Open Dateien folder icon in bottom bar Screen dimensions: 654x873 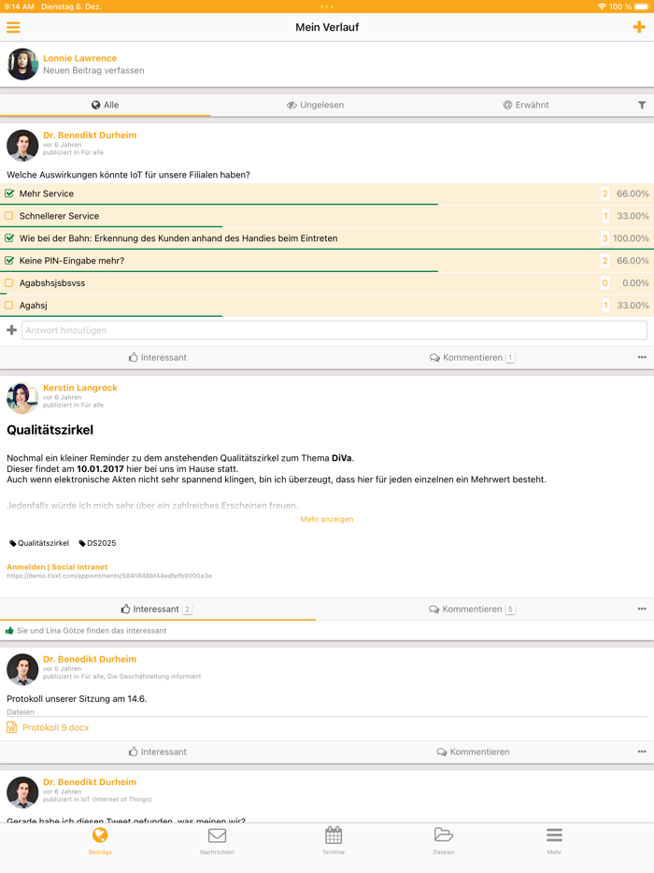pos(444,838)
